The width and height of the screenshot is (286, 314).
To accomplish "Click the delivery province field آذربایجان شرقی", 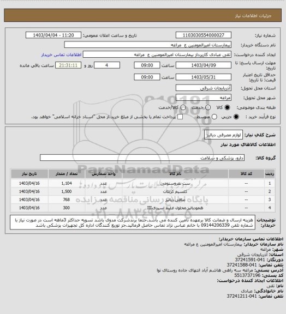I will [x=204, y=88].
